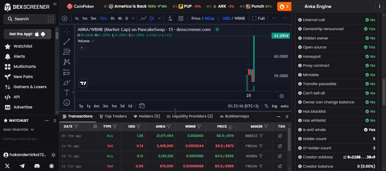Toggle Full screen chart mode

[258, 18]
